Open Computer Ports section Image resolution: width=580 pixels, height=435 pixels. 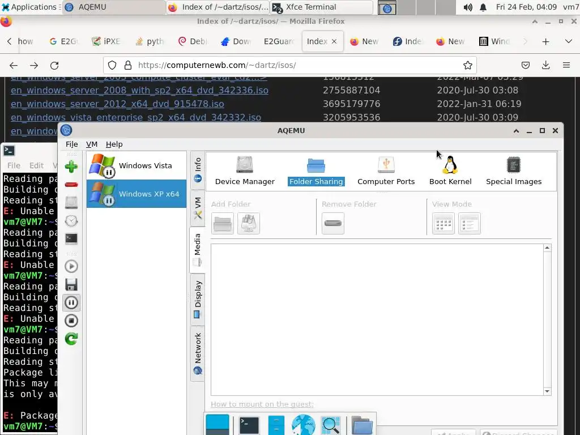pos(386,171)
